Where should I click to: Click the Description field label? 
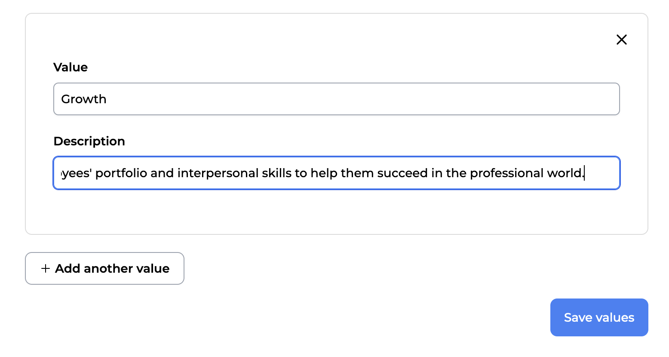pos(89,141)
